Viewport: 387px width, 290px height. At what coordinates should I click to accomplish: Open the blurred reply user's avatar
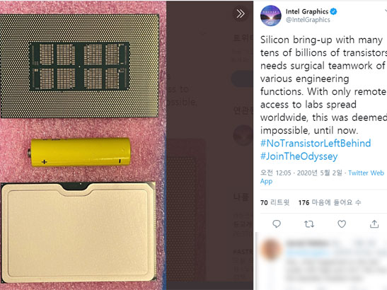click(271, 249)
